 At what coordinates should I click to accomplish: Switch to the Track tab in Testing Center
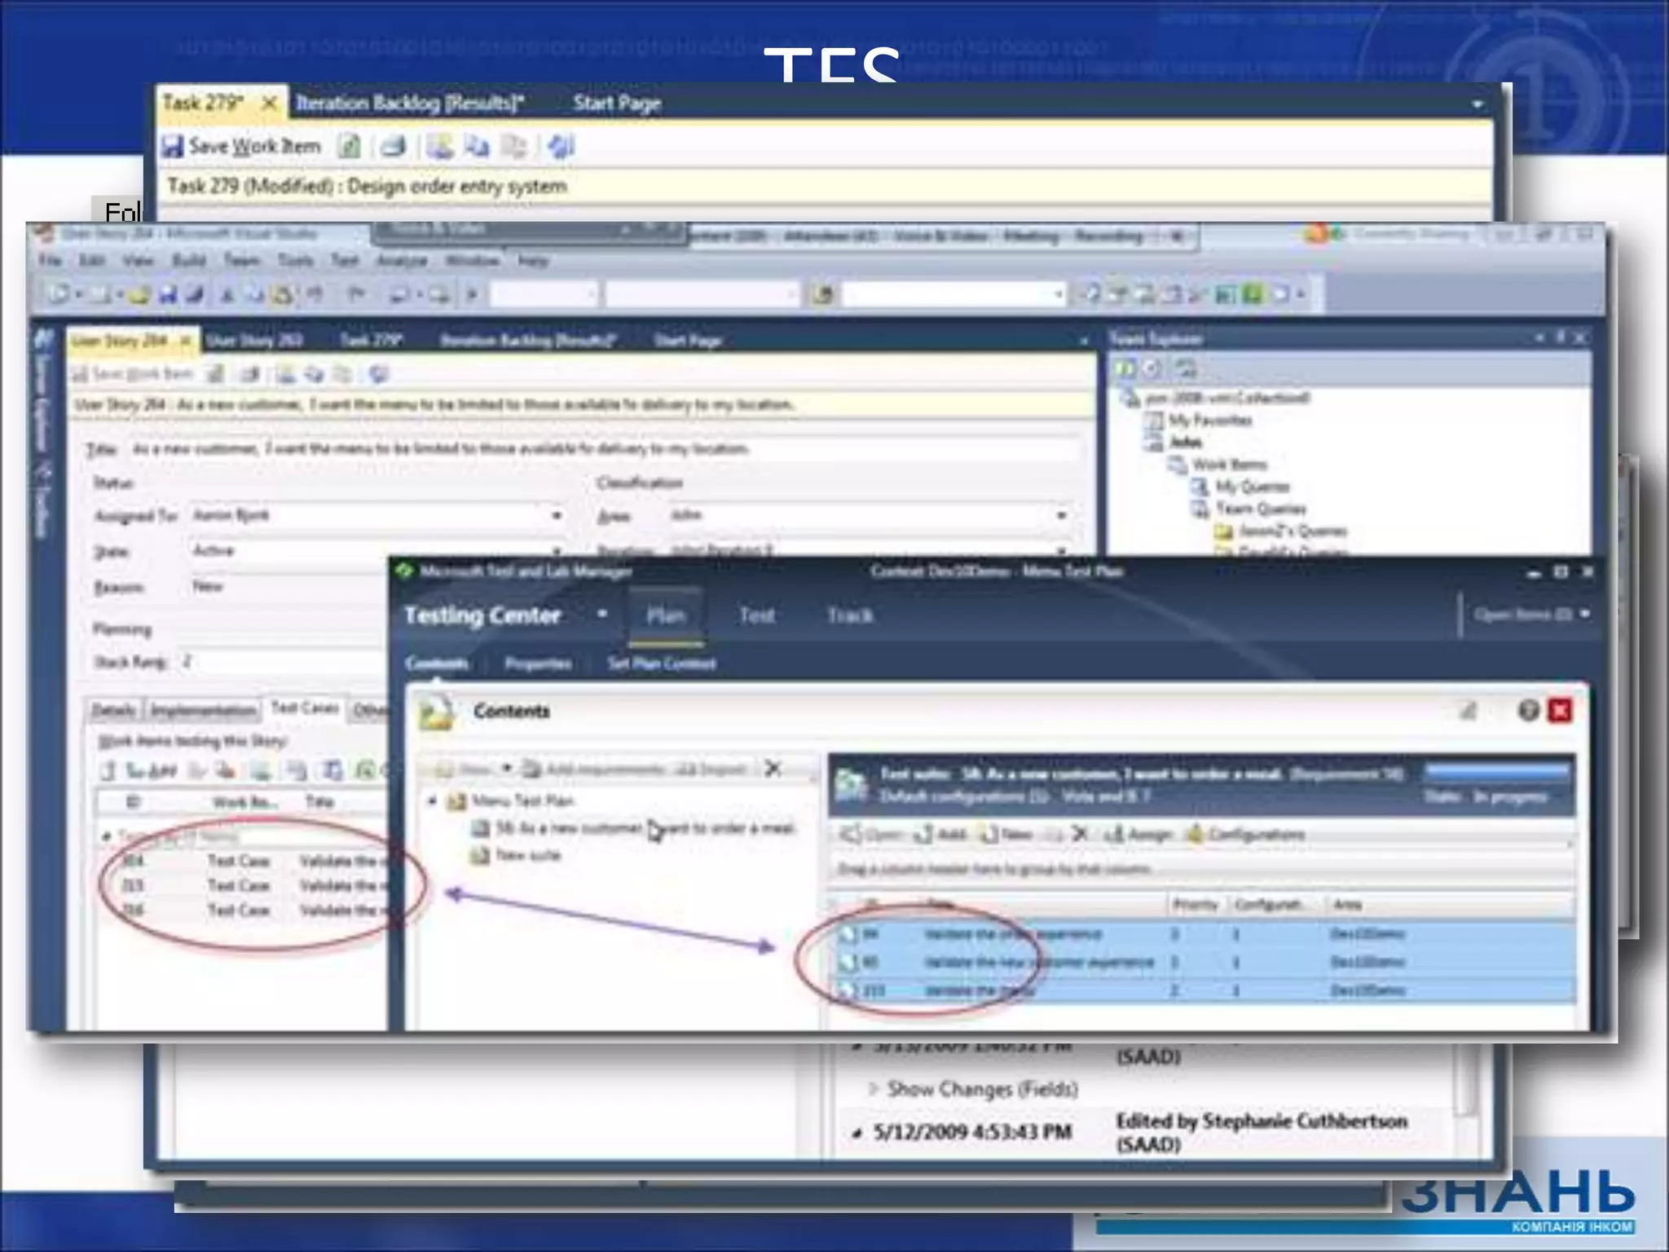[x=850, y=615]
